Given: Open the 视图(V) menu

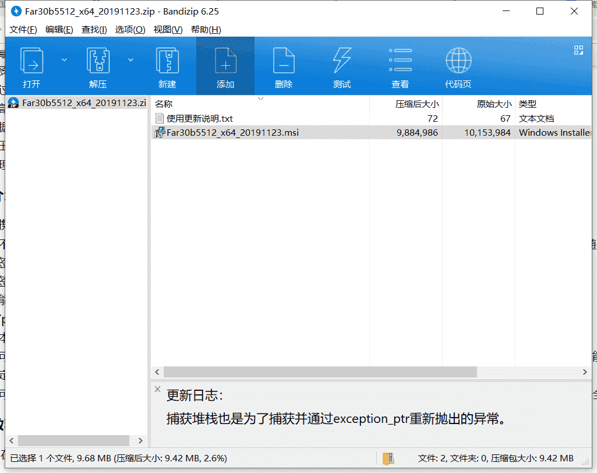Looking at the screenshot, I should (x=168, y=29).
